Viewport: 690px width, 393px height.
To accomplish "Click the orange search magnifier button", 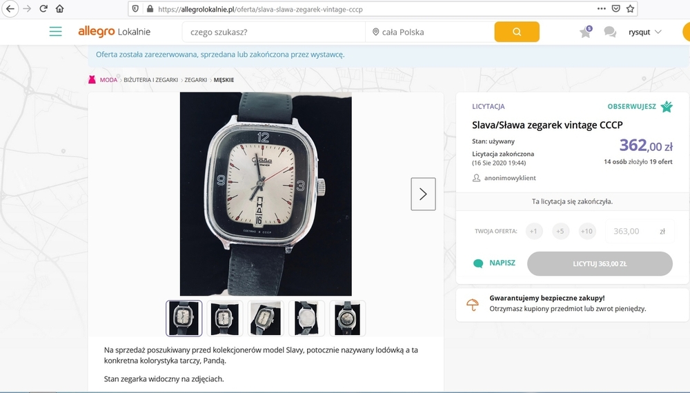I will coord(517,32).
